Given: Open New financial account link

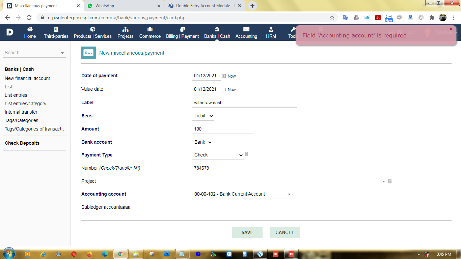Looking at the screenshot, I should pos(27,78).
